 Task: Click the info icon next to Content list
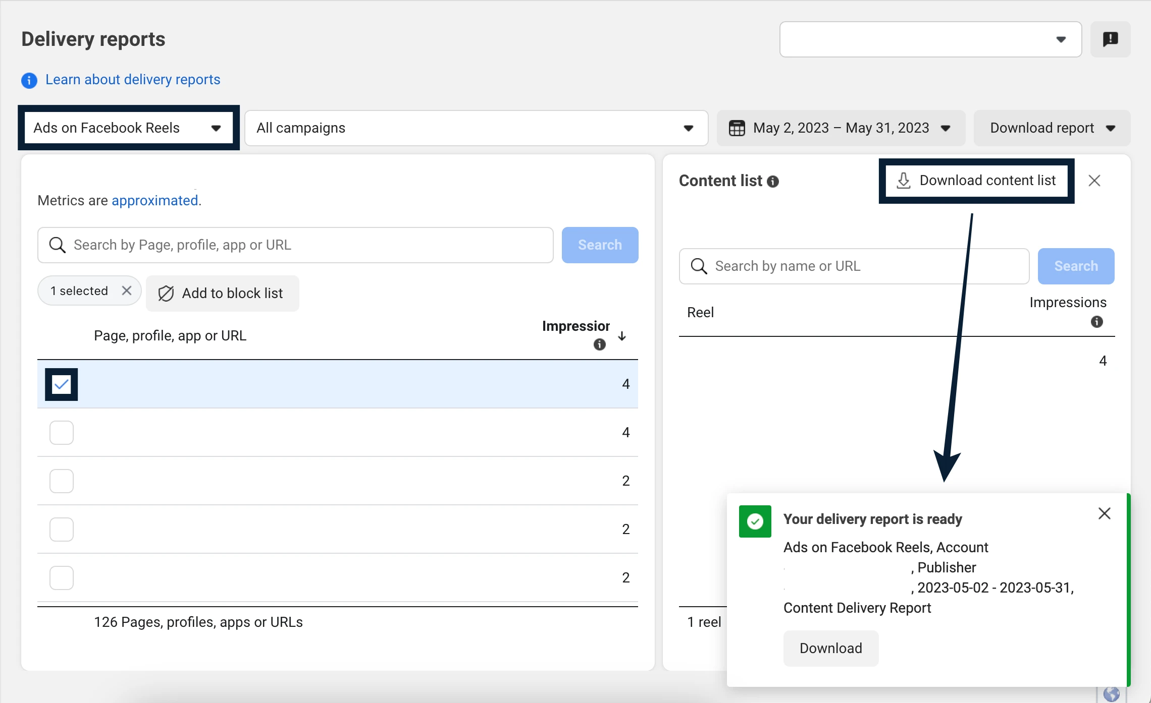coord(773,182)
